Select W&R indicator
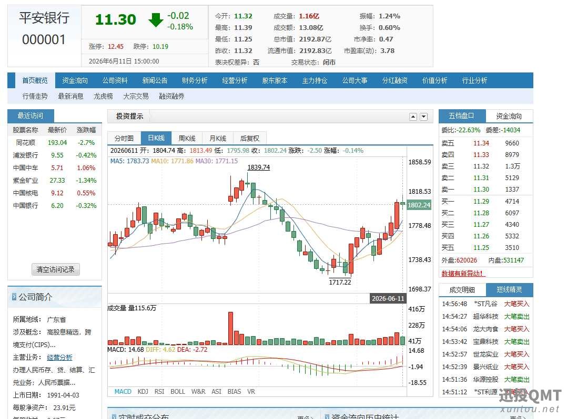This screenshot has width=567, height=419. [198, 391]
